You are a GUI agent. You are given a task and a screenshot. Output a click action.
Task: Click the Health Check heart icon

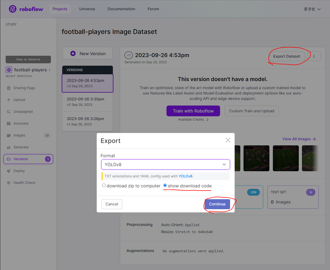click(8, 183)
